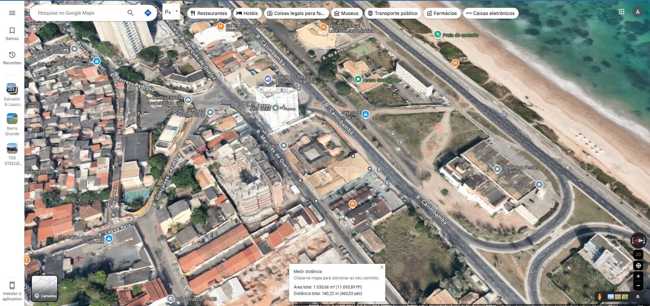
Task: Click the Pesquise no Google Maps field
Action: 79,13
